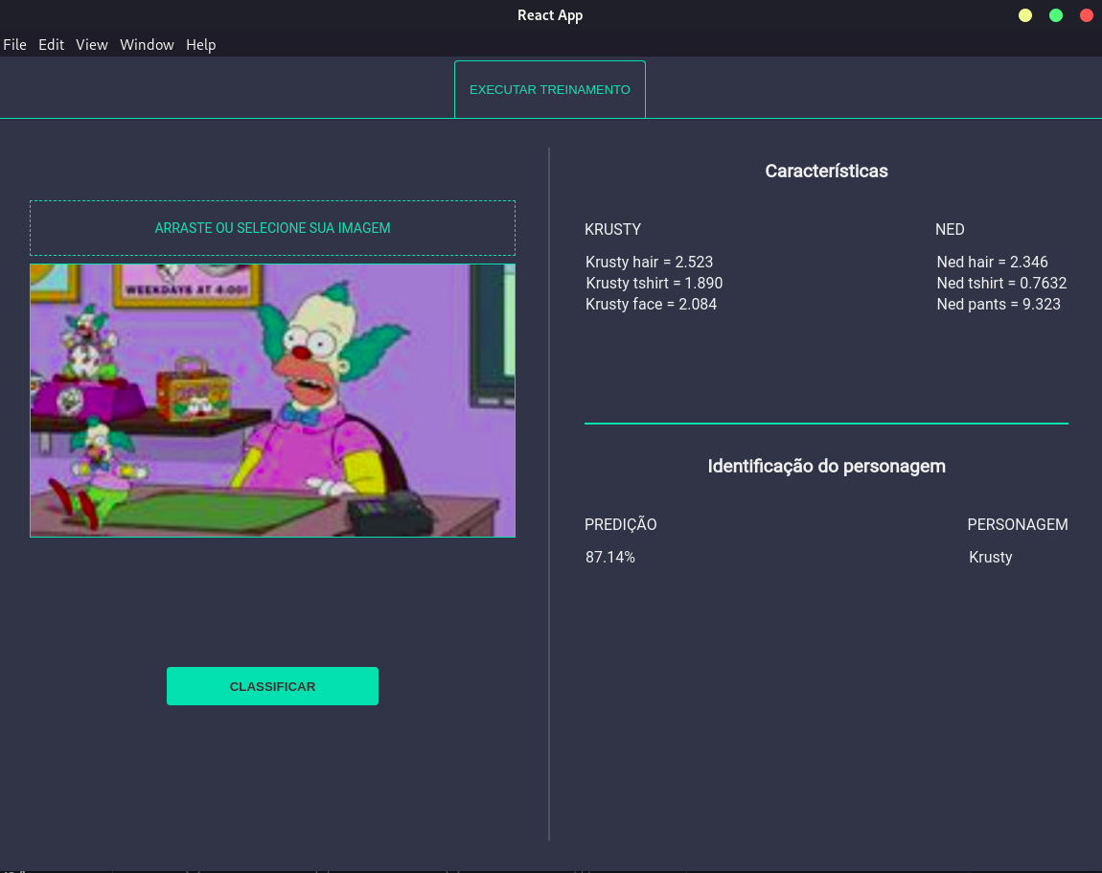Open the Help menu
This screenshot has width=1102, height=873.
pos(201,44)
